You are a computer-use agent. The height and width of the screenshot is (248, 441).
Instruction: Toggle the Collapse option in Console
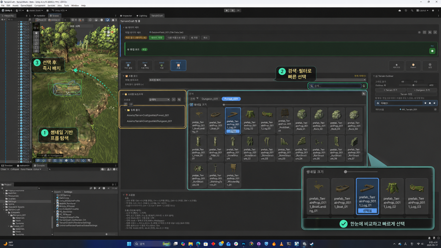click(x=15, y=169)
